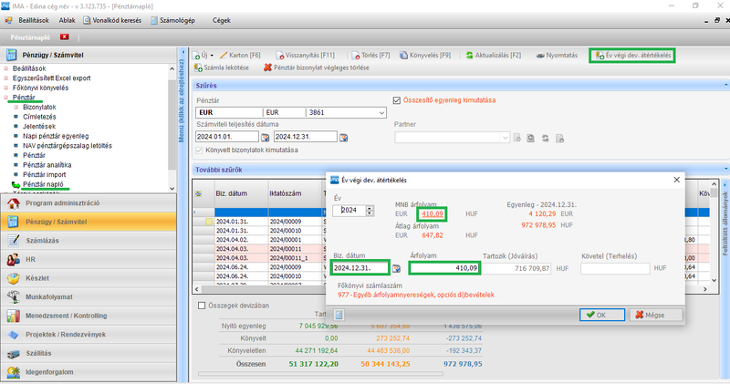The image size is (730, 384).
Task: Click Könyvelés [F9] toolbar button
Action: click(425, 55)
